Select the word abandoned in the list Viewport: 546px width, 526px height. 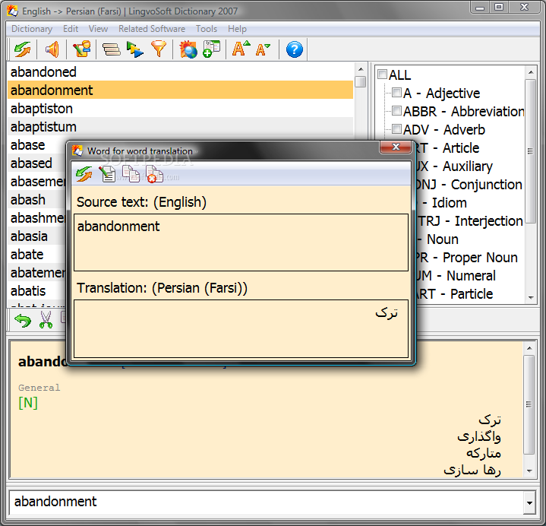click(181, 71)
